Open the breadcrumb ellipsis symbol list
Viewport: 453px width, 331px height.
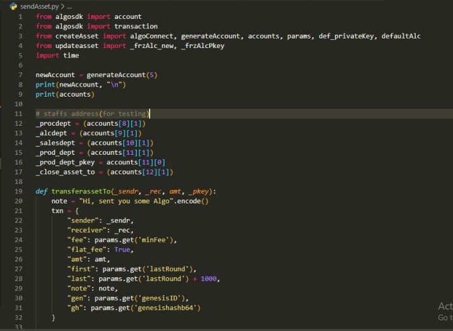[x=69, y=6]
